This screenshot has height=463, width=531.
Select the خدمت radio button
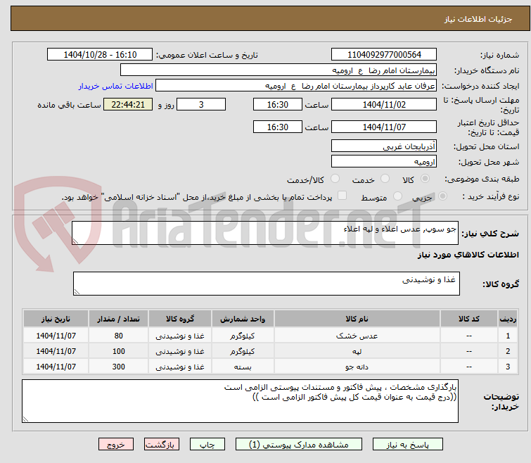385,179
